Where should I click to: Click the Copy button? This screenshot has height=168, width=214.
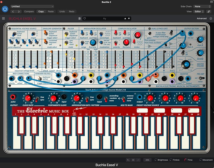tap(41, 11)
